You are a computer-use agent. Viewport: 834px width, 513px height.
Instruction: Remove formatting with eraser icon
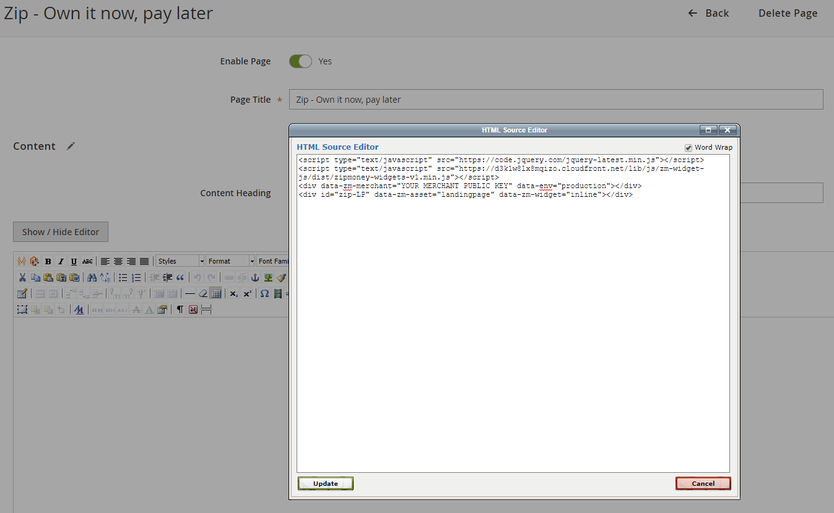click(202, 293)
